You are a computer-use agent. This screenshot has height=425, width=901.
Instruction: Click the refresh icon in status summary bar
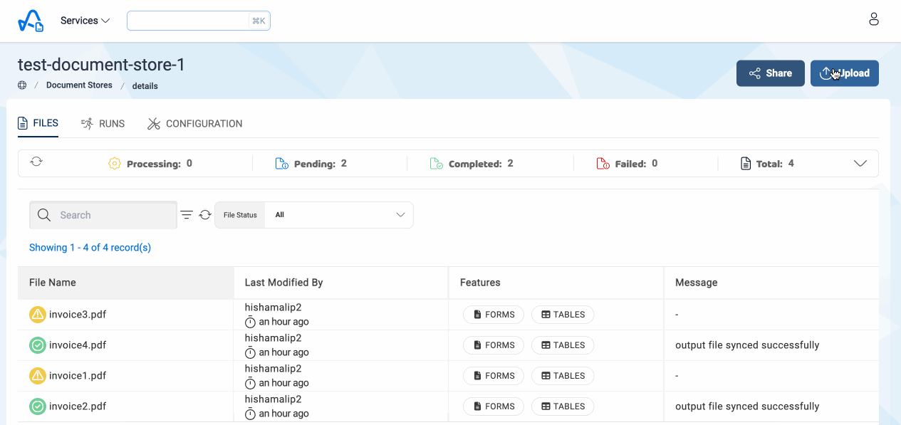tap(36, 162)
